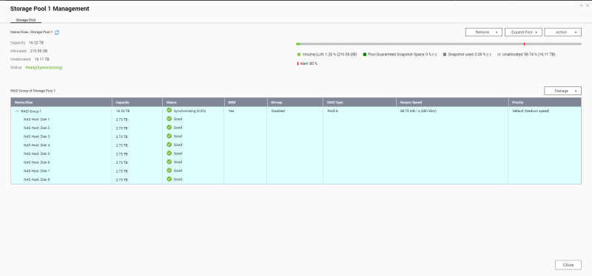Click the Allocated 210.56 GB value
592x276 pixels.
pyautogui.click(x=38, y=51)
